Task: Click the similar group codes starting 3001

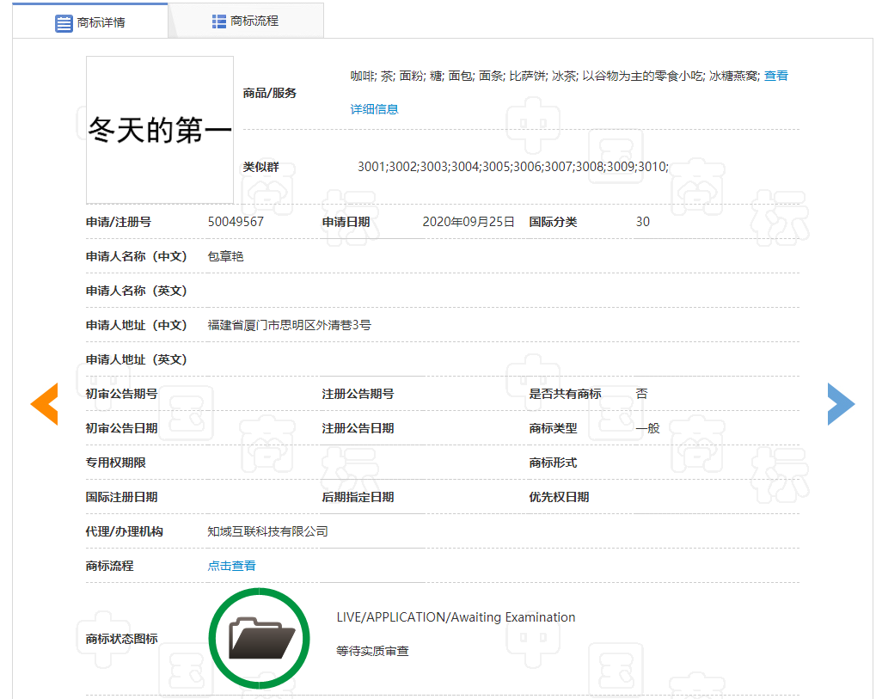Action: click(512, 167)
